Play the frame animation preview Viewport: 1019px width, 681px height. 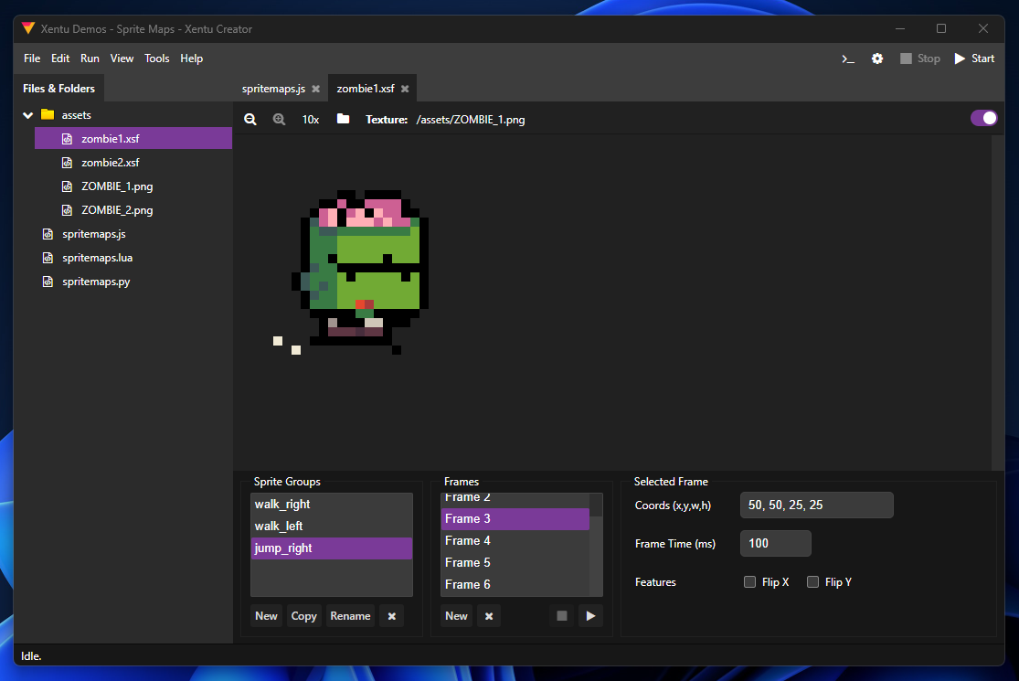590,615
